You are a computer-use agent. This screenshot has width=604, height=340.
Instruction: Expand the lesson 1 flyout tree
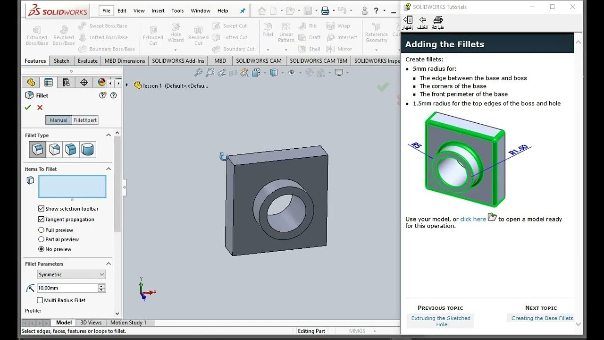pyautogui.click(x=127, y=85)
